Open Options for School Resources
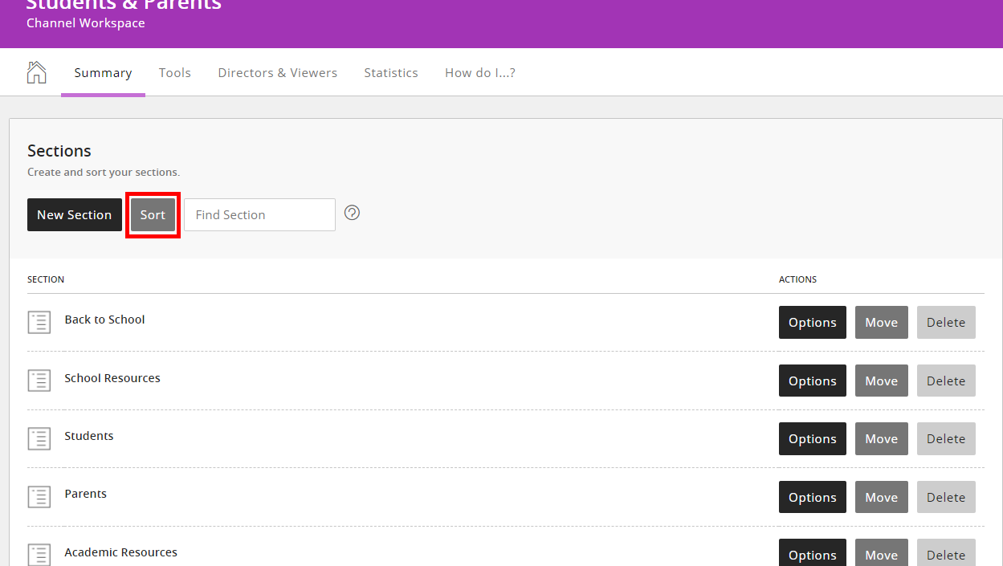 click(x=813, y=381)
